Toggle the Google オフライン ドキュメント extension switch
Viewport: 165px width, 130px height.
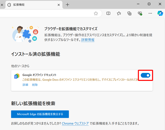pyautogui.click(x=146, y=75)
